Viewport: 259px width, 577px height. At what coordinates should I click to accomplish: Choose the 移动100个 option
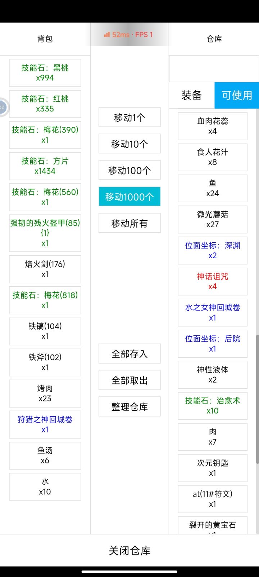coord(129,170)
